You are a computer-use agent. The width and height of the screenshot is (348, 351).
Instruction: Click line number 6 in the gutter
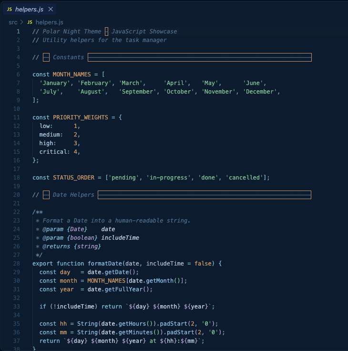(18, 74)
